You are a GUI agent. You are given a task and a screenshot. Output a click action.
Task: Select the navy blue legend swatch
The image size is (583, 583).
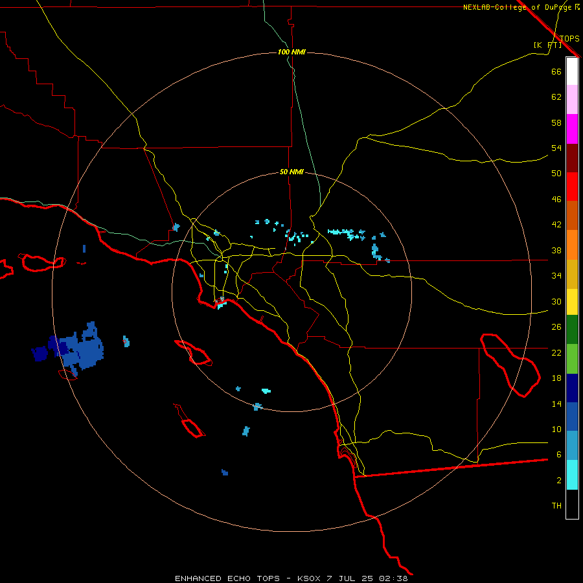[572, 388]
